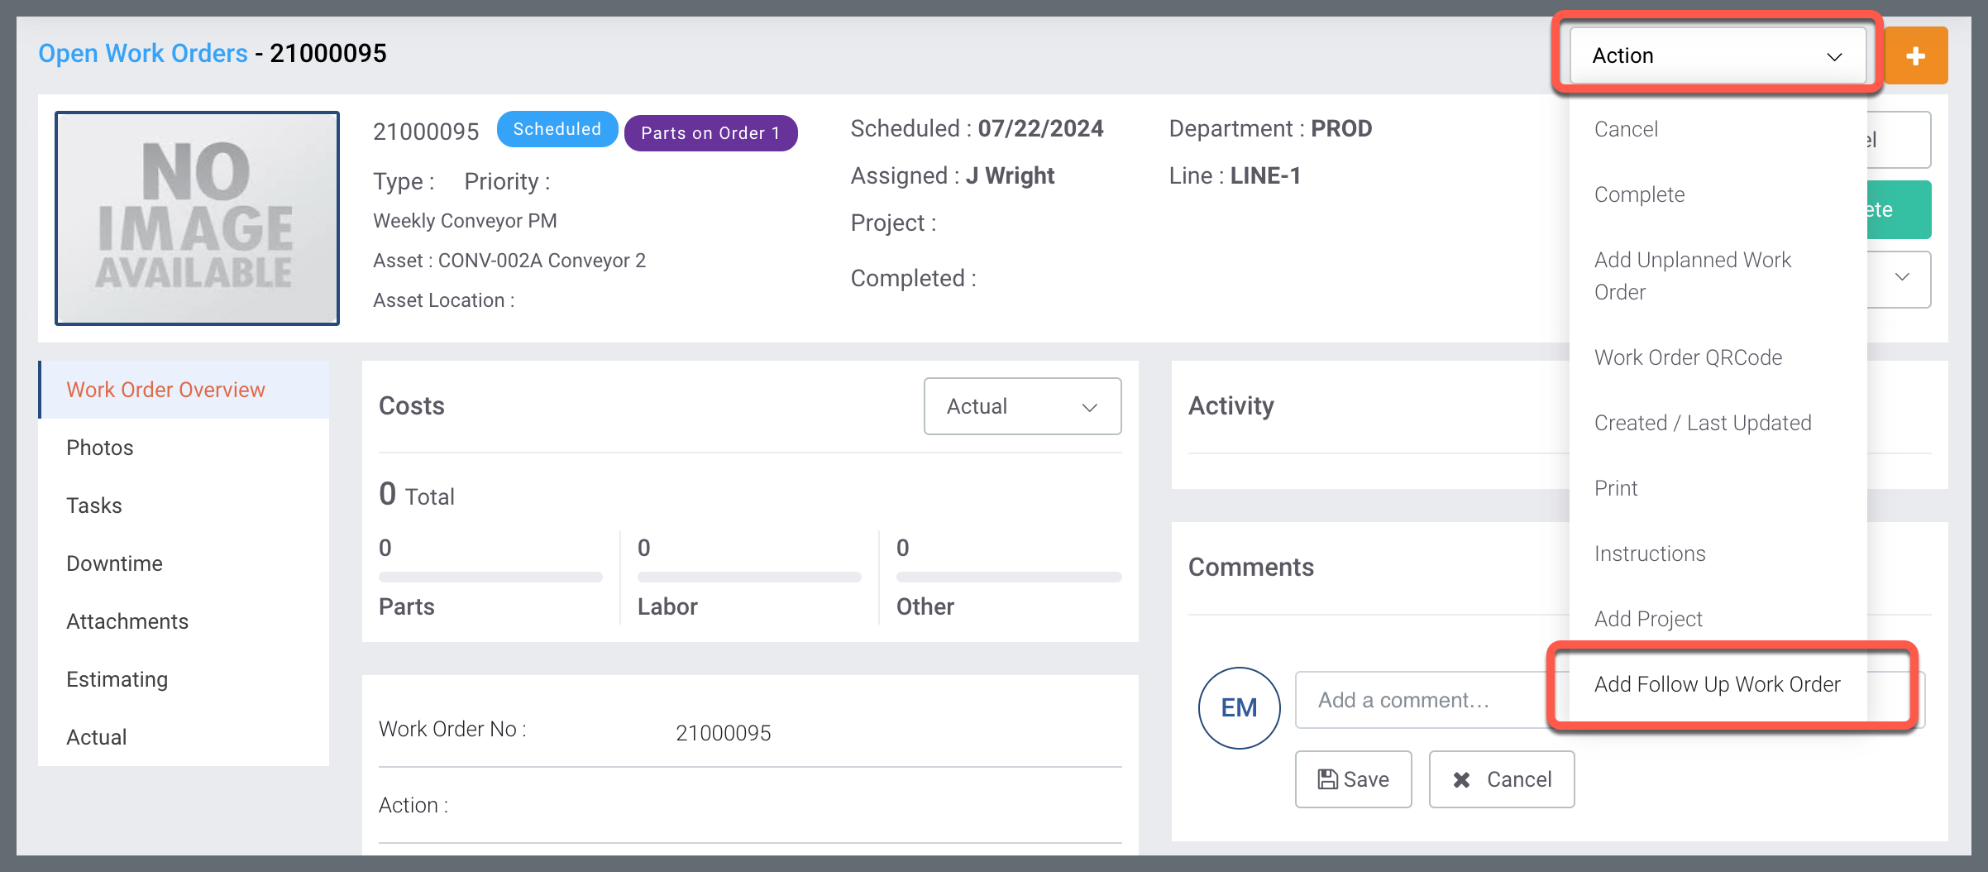Open the Tasks sidebar tab
This screenshot has width=1988, height=872.
point(184,505)
